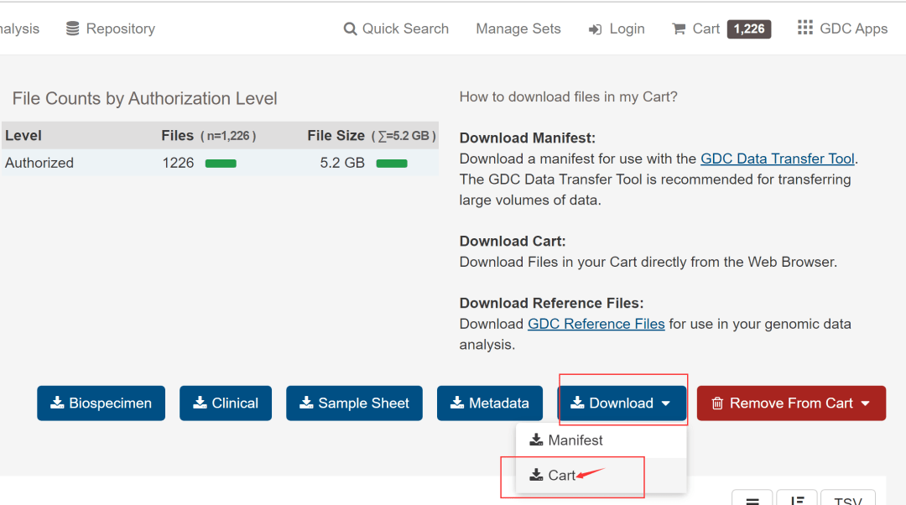Open the GDC Data Transfer Tool link
Viewport: 906px width, 505px height.
(777, 159)
